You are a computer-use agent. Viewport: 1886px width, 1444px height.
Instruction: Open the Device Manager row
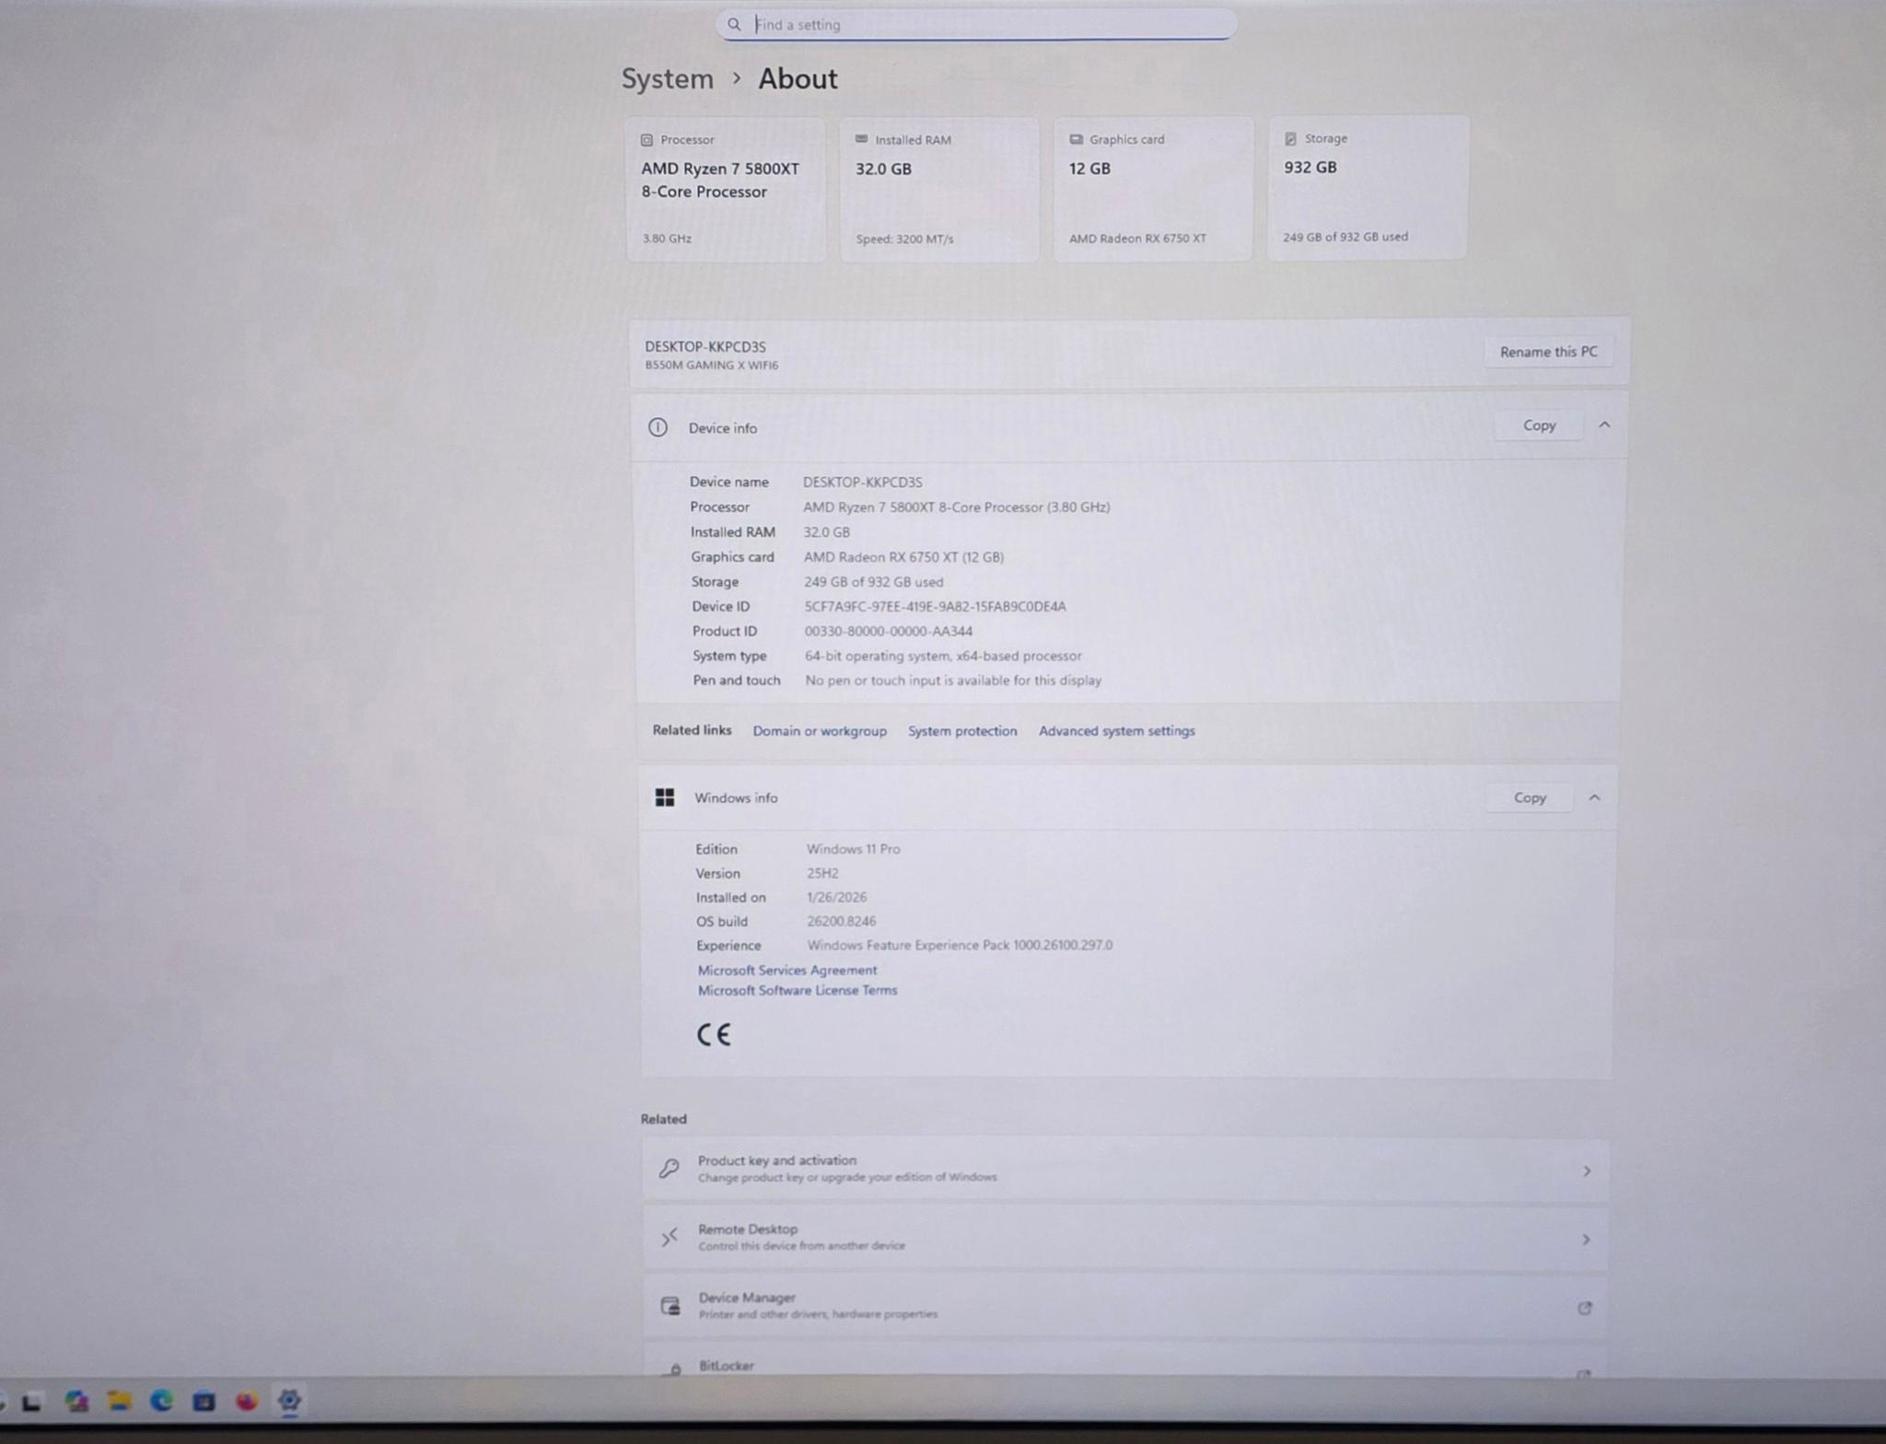coord(1125,1307)
